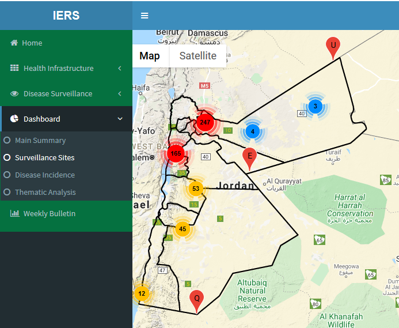The image size is (399, 328).
Task: Click the route 80 highway shield
Action: coord(316,304)
